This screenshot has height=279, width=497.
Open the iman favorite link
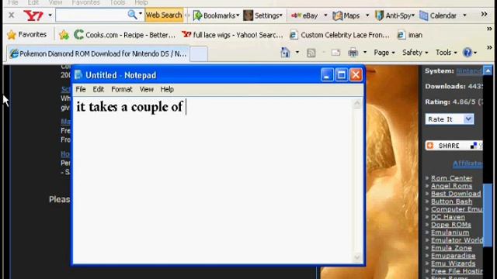pos(410,35)
